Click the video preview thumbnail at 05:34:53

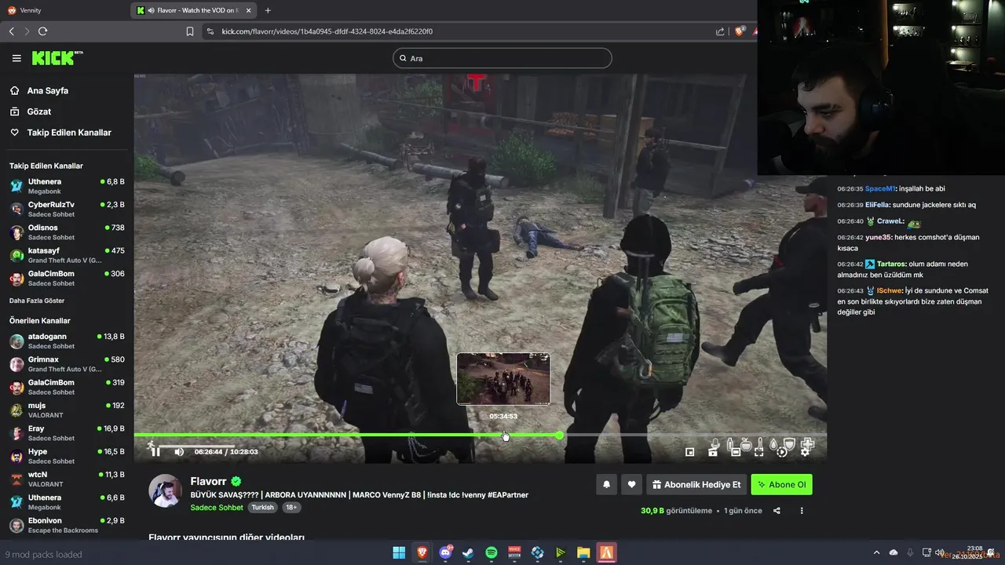coord(503,379)
